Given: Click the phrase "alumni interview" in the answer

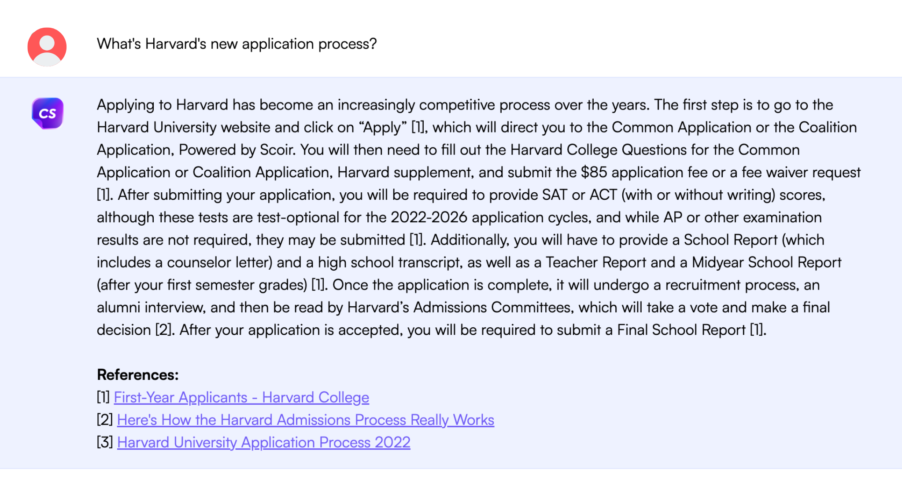Looking at the screenshot, I should coord(151,308).
